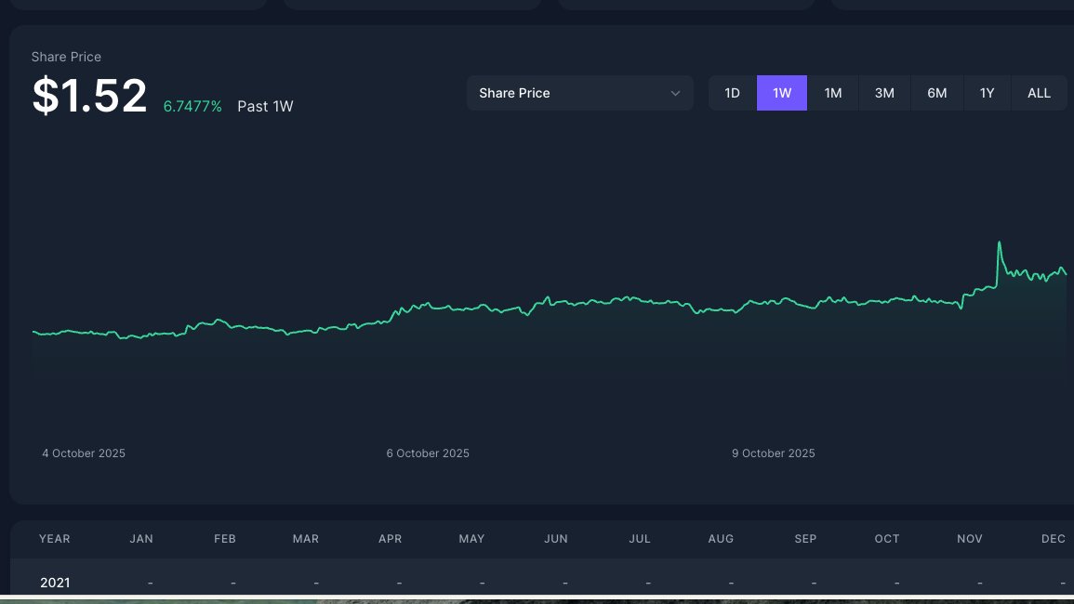The height and width of the screenshot is (604, 1074).
Task: Select the 2021 row in the table
Action: point(55,583)
